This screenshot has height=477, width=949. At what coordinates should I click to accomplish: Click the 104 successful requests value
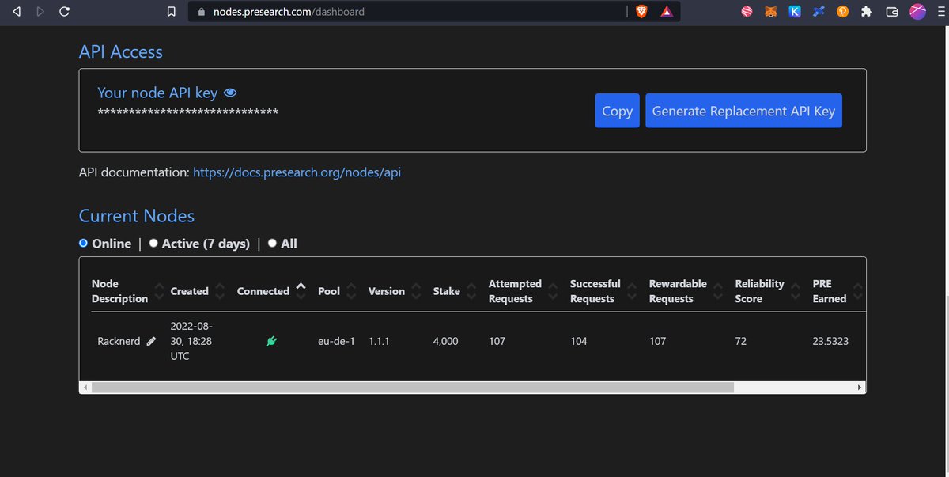(x=580, y=341)
